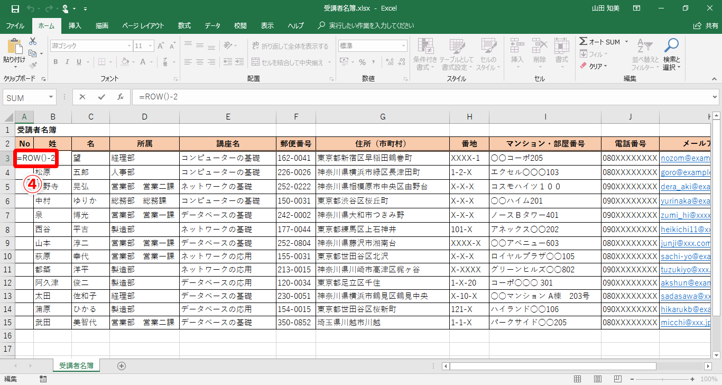
Task: Toggle Italic formatting
Action: [68, 62]
